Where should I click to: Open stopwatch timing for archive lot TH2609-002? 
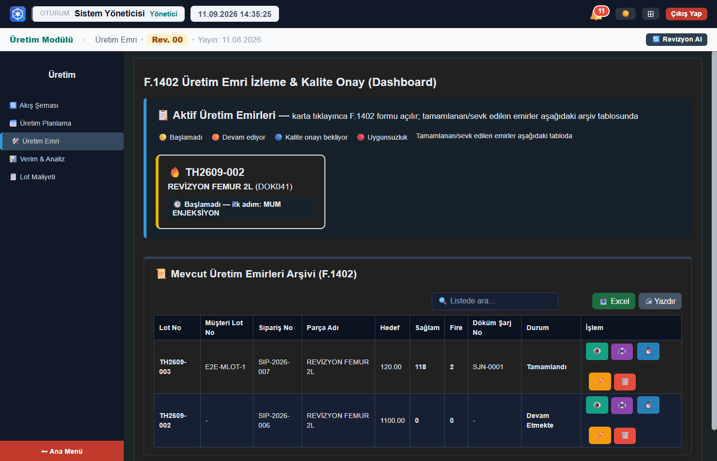point(648,405)
